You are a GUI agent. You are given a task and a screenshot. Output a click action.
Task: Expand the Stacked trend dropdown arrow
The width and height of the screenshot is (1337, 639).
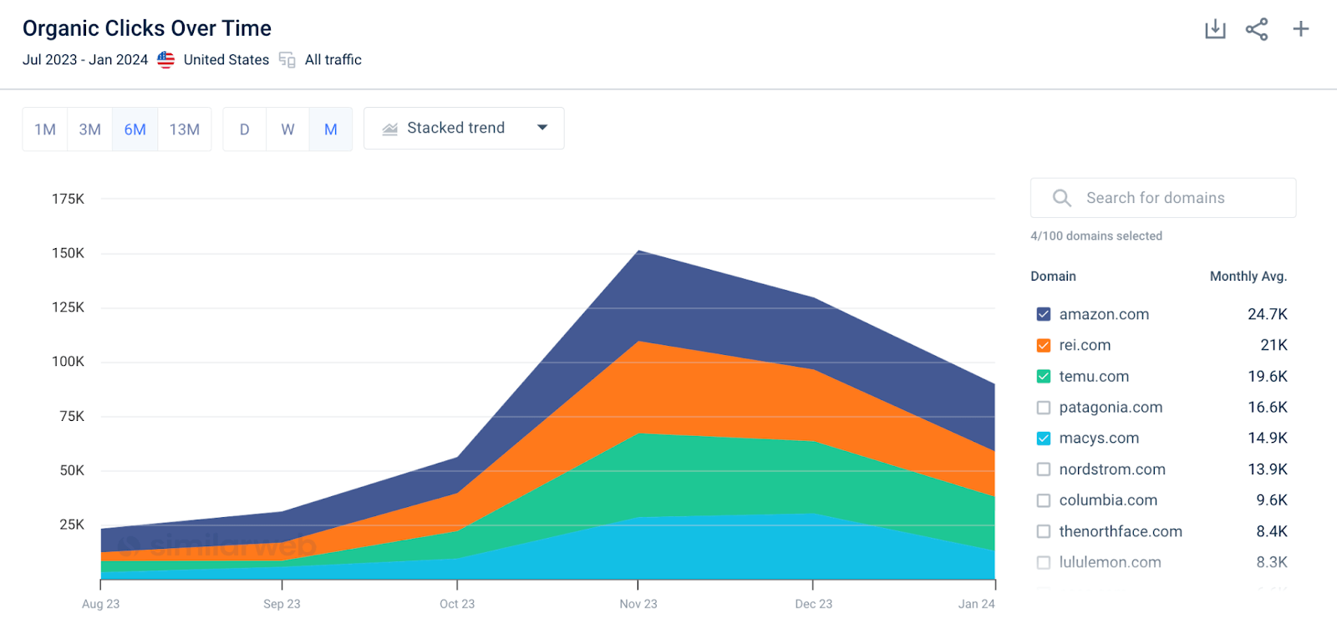[x=542, y=128]
